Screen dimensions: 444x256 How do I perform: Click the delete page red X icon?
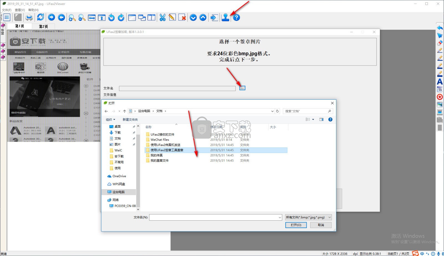(182, 17)
